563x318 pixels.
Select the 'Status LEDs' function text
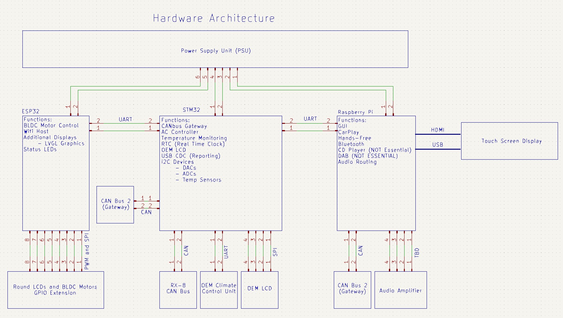[40, 149]
